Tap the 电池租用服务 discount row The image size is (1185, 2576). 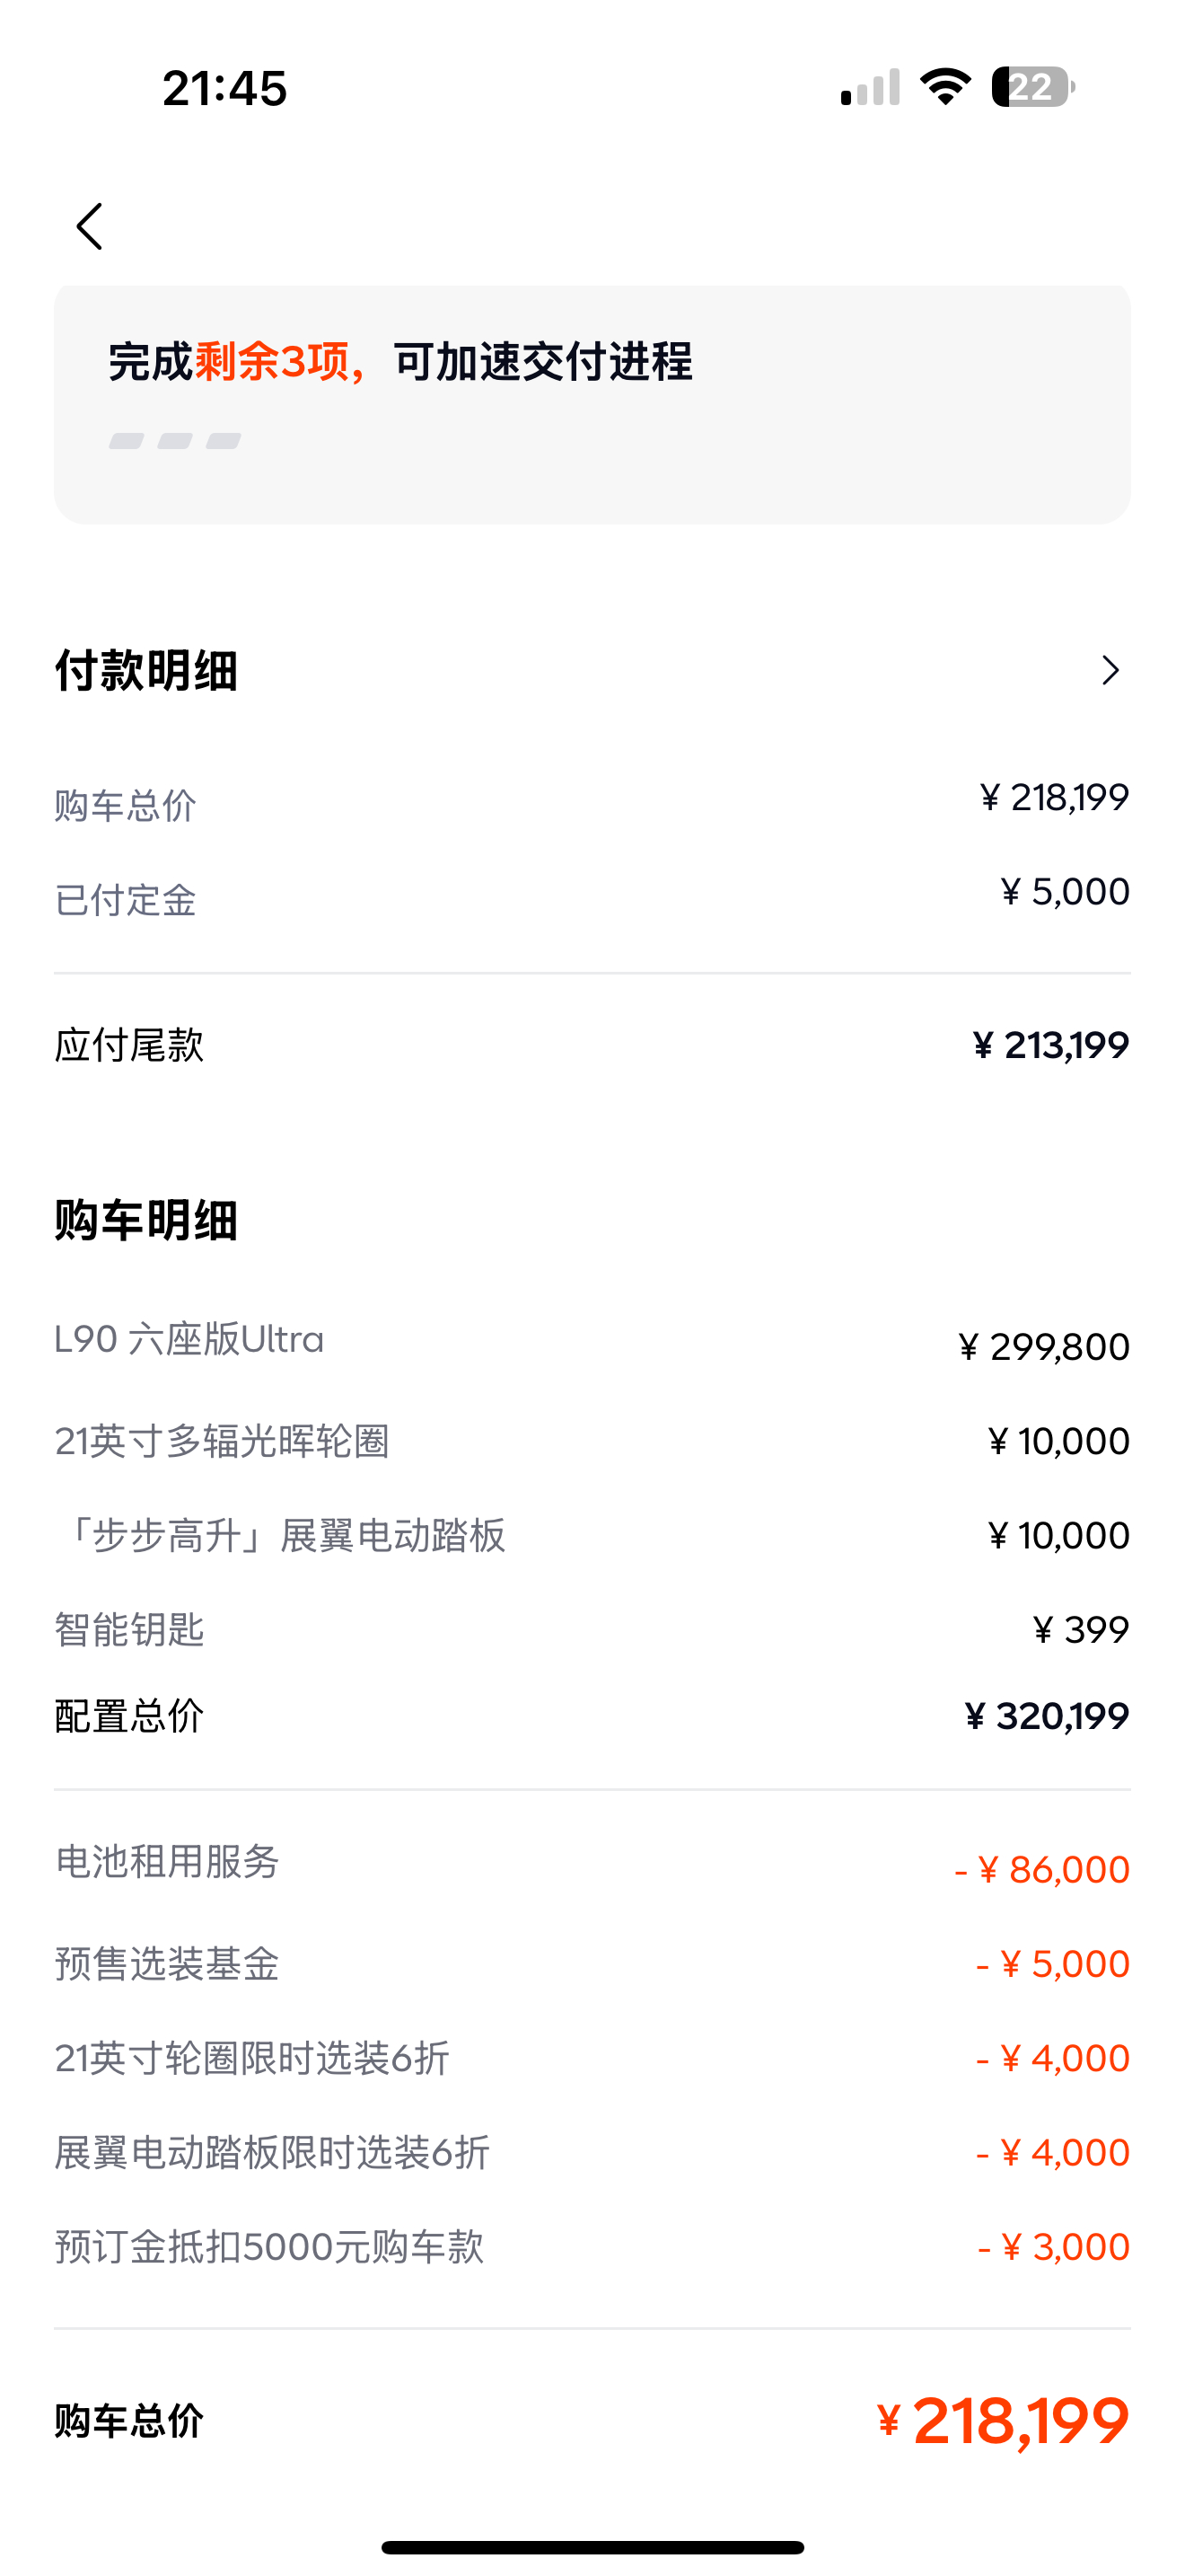pos(592,1865)
